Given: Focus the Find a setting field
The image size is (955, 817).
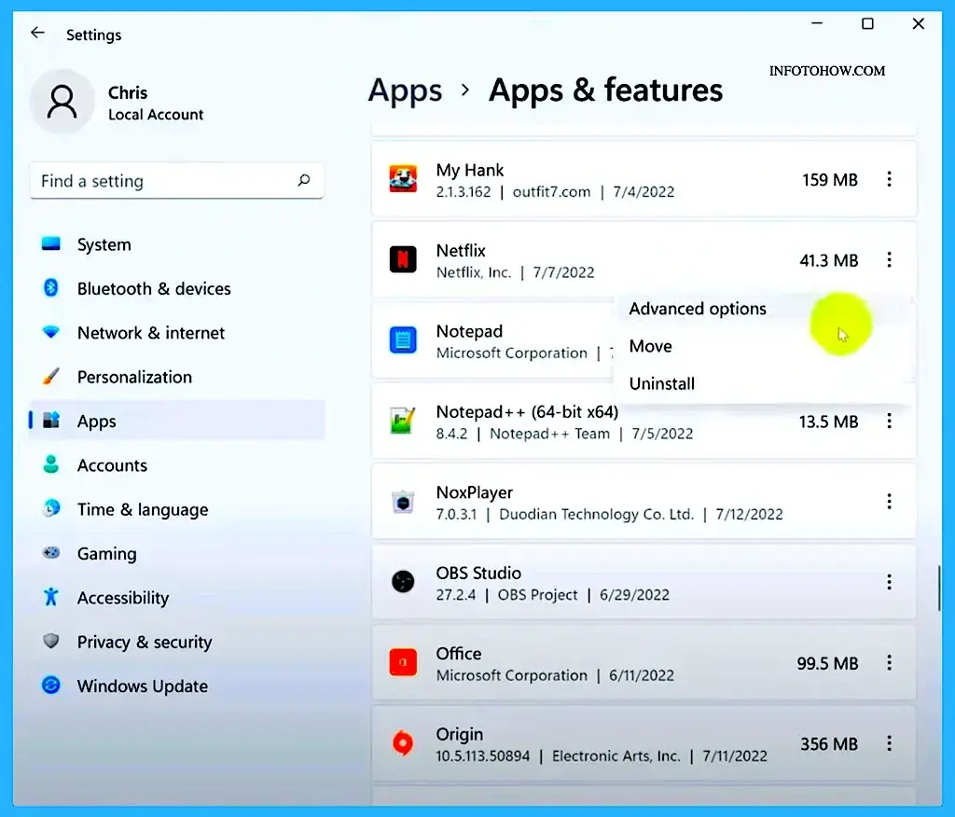Looking at the screenshot, I should pos(176,180).
